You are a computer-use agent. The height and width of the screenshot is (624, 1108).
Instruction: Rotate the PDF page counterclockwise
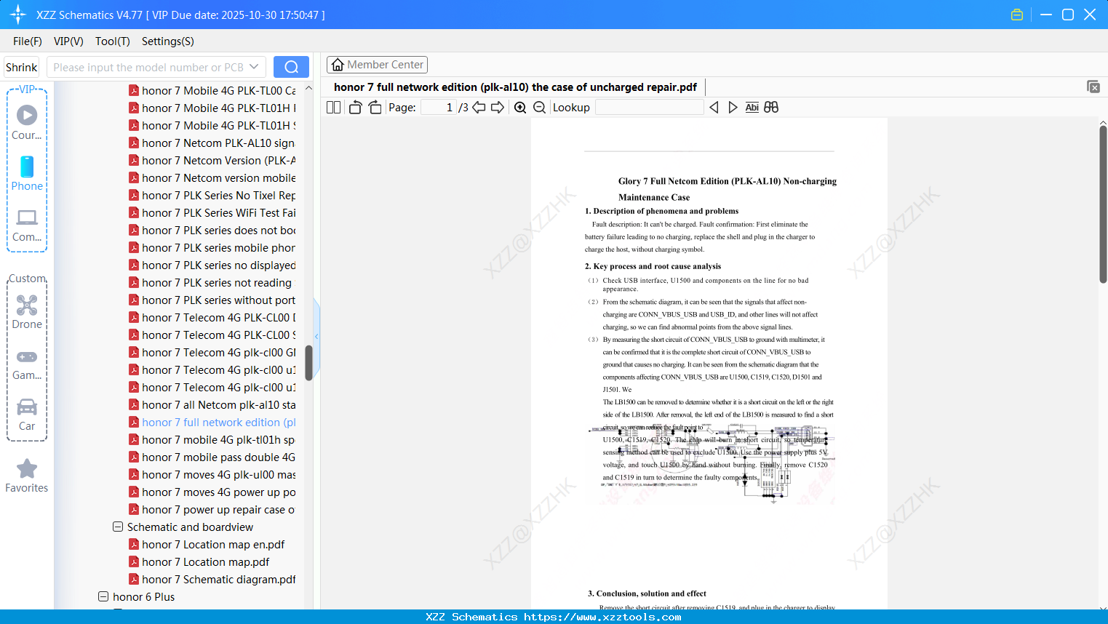pos(355,107)
